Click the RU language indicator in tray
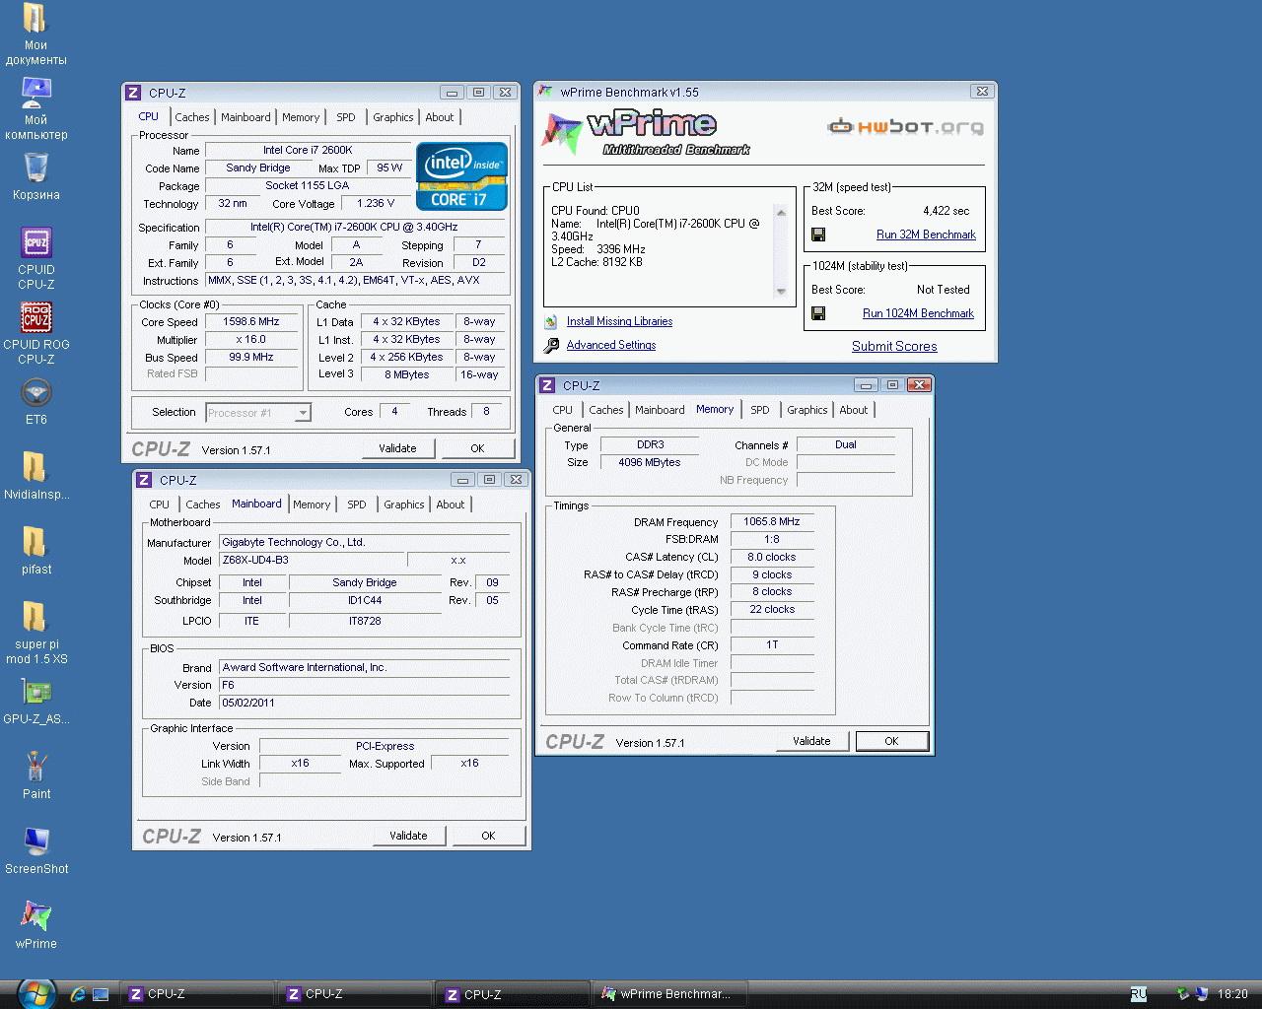1262x1009 pixels. (x=1139, y=994)
